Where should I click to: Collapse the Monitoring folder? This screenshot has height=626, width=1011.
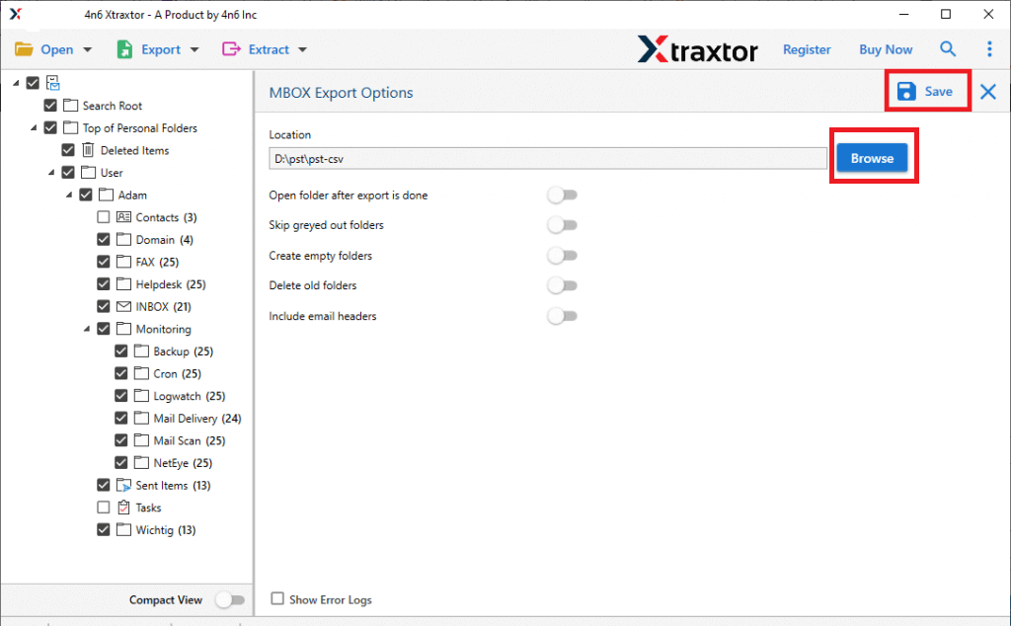[x=86, y=329]
